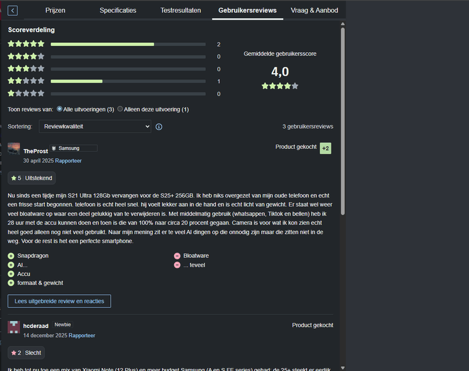This screenshot has height=371, width=469.
Task: Click the plus icon beside Accu
Action: tap(11, 274)
